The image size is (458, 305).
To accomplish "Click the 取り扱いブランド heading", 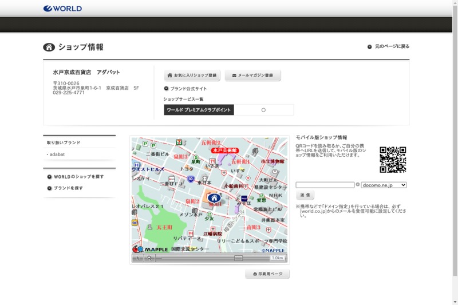I will (x=64, y=142).
